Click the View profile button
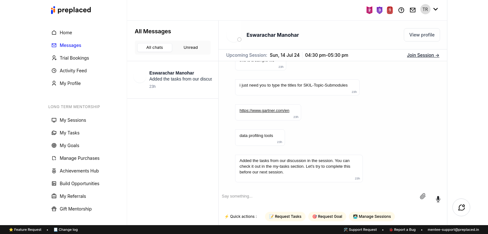Screen dimensions: 488x234 click(x=422, y=35)
